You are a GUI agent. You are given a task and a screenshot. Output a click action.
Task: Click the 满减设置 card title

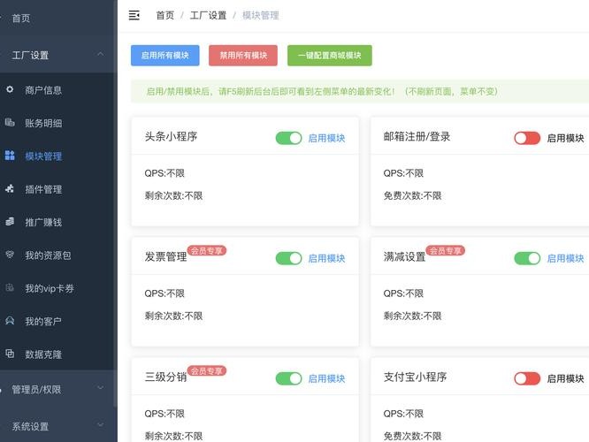click(x=404, y=257)
